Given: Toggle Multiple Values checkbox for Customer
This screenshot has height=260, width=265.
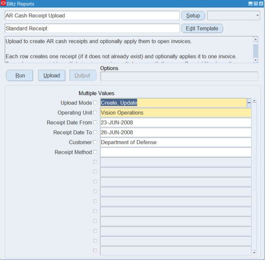Looking at the screenshot, I should [95, 142].
